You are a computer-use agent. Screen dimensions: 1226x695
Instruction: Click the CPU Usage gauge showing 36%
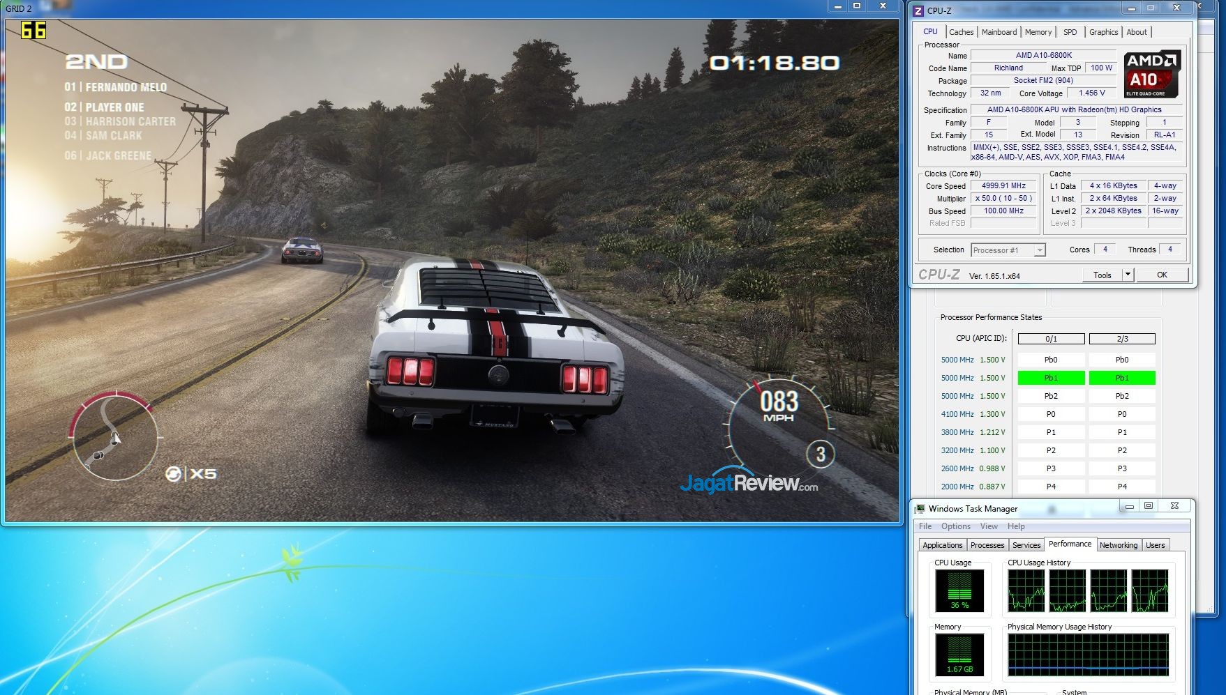coord(959,590)
